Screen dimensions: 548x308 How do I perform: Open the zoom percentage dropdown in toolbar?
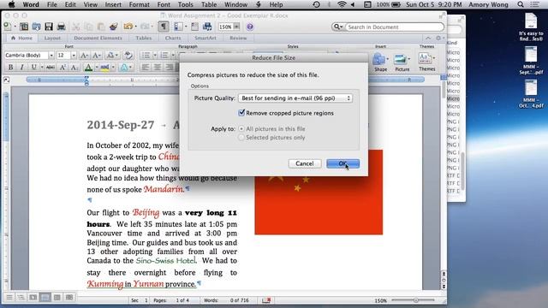point(236,27)
